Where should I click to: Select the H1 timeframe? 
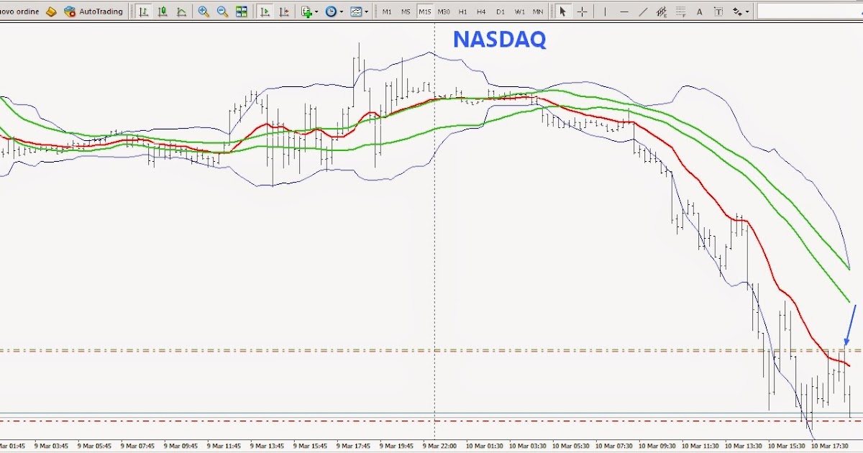coord(462,12)
